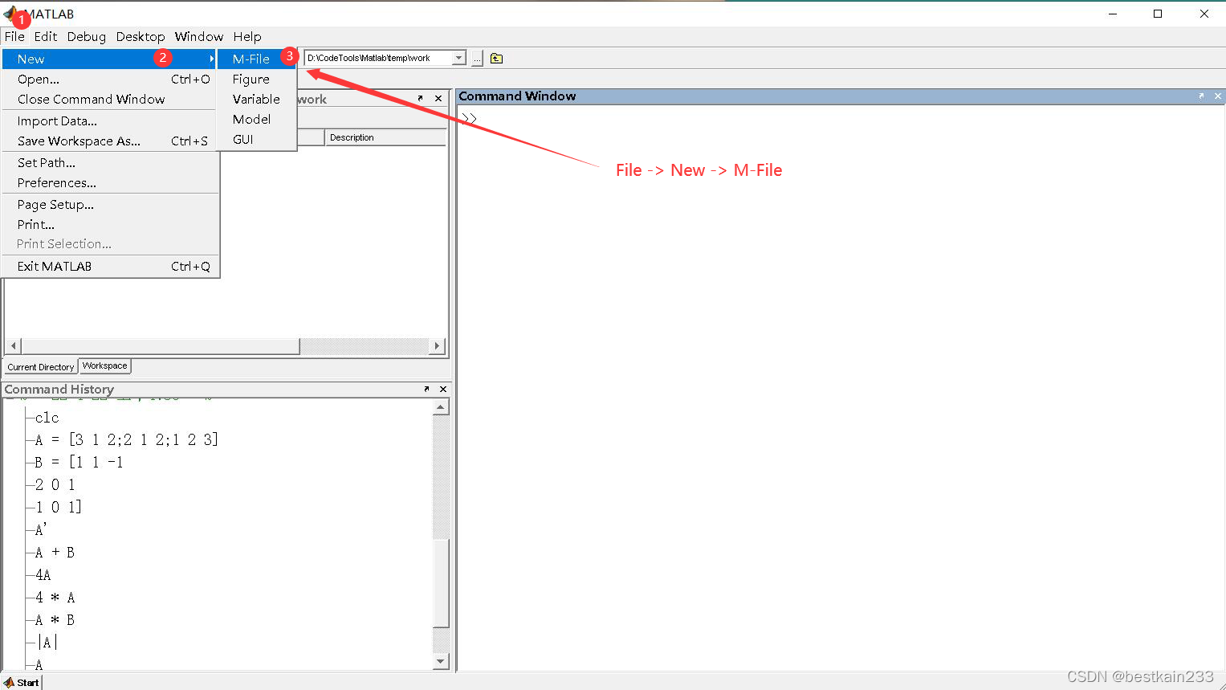
Task: Choose Figure from the New submenu
Action: tap(257, 79)
